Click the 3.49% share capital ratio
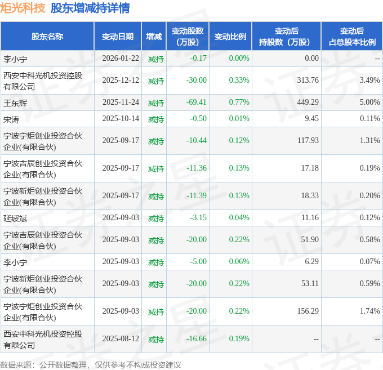The height and width of the screenshot is (370, 383). 370,80
